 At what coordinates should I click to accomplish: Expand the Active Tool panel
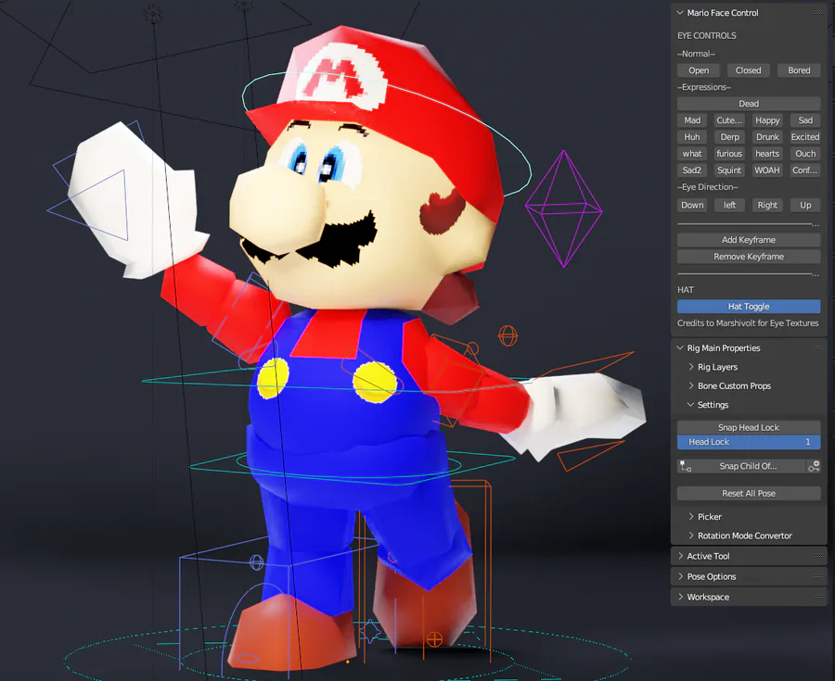[x=680, y=556]
